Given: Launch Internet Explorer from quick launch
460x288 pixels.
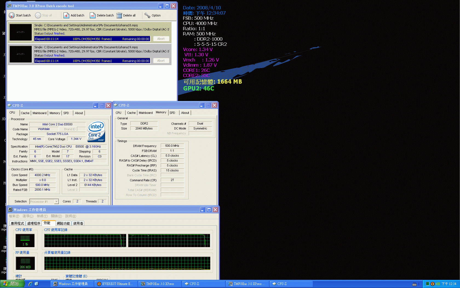Looking at the screenshot, I should click(30, 284).
